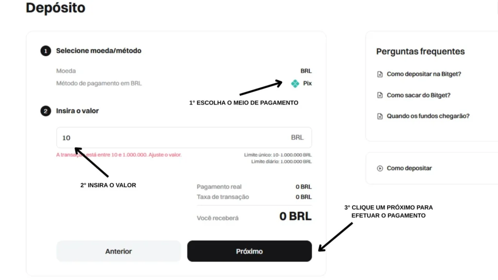498x280 pixels.
Task: Click the Insira o valor step heading
Action: [x=77, y=111]
